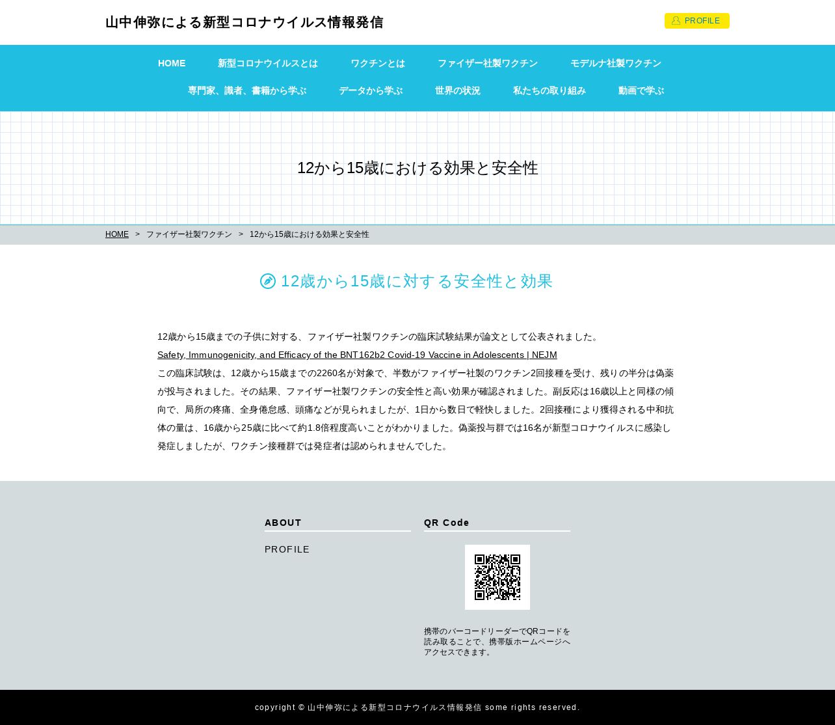Click the copyright text in footer
The image size is (835, 725).
click(x=417, y=707)
